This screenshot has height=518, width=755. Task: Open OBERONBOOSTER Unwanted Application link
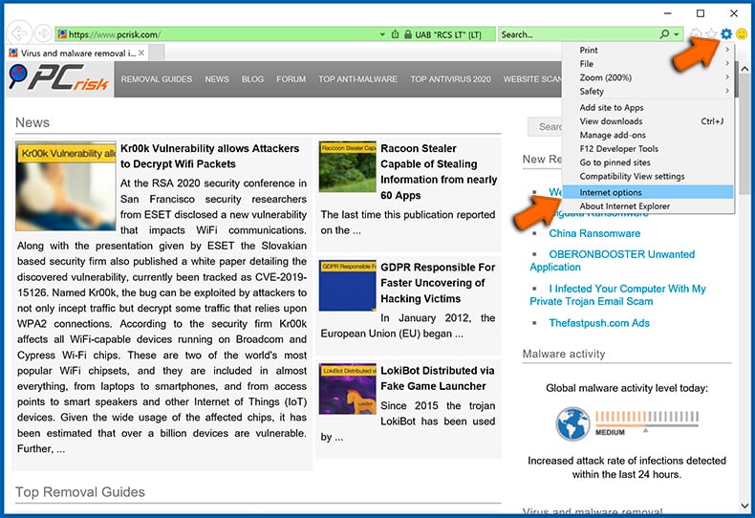(612, 261)
